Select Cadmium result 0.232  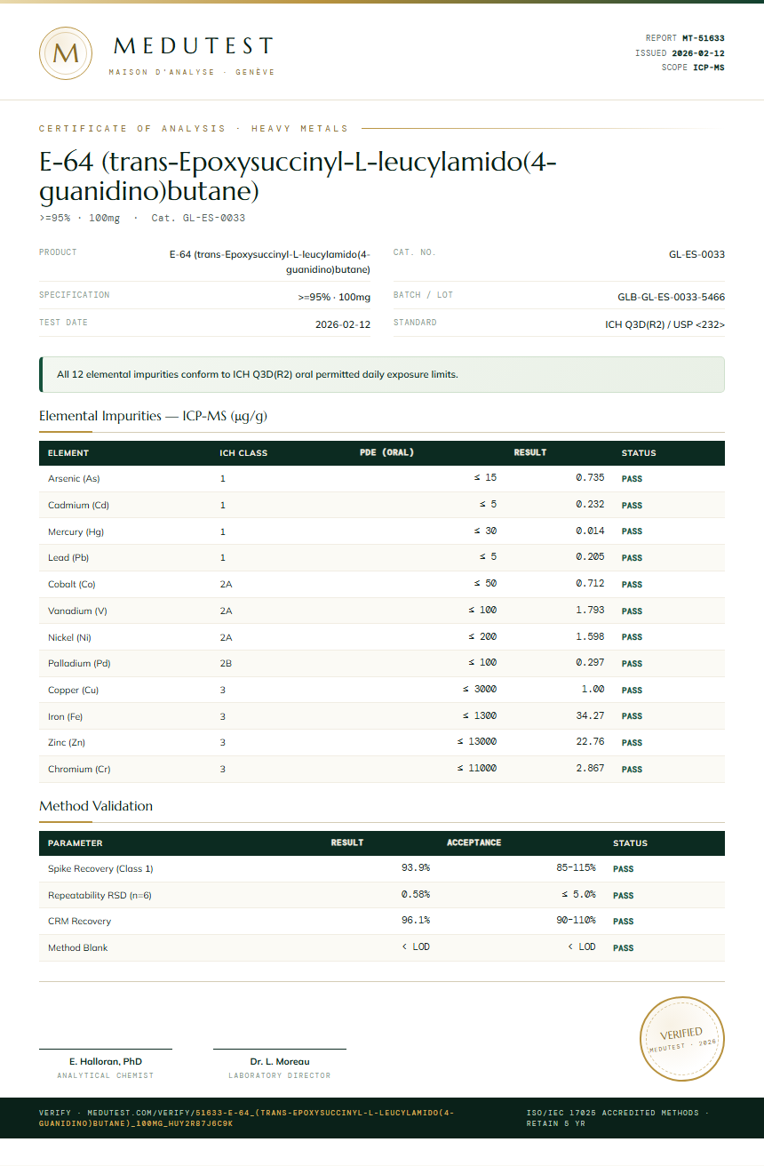pos(590,504)
